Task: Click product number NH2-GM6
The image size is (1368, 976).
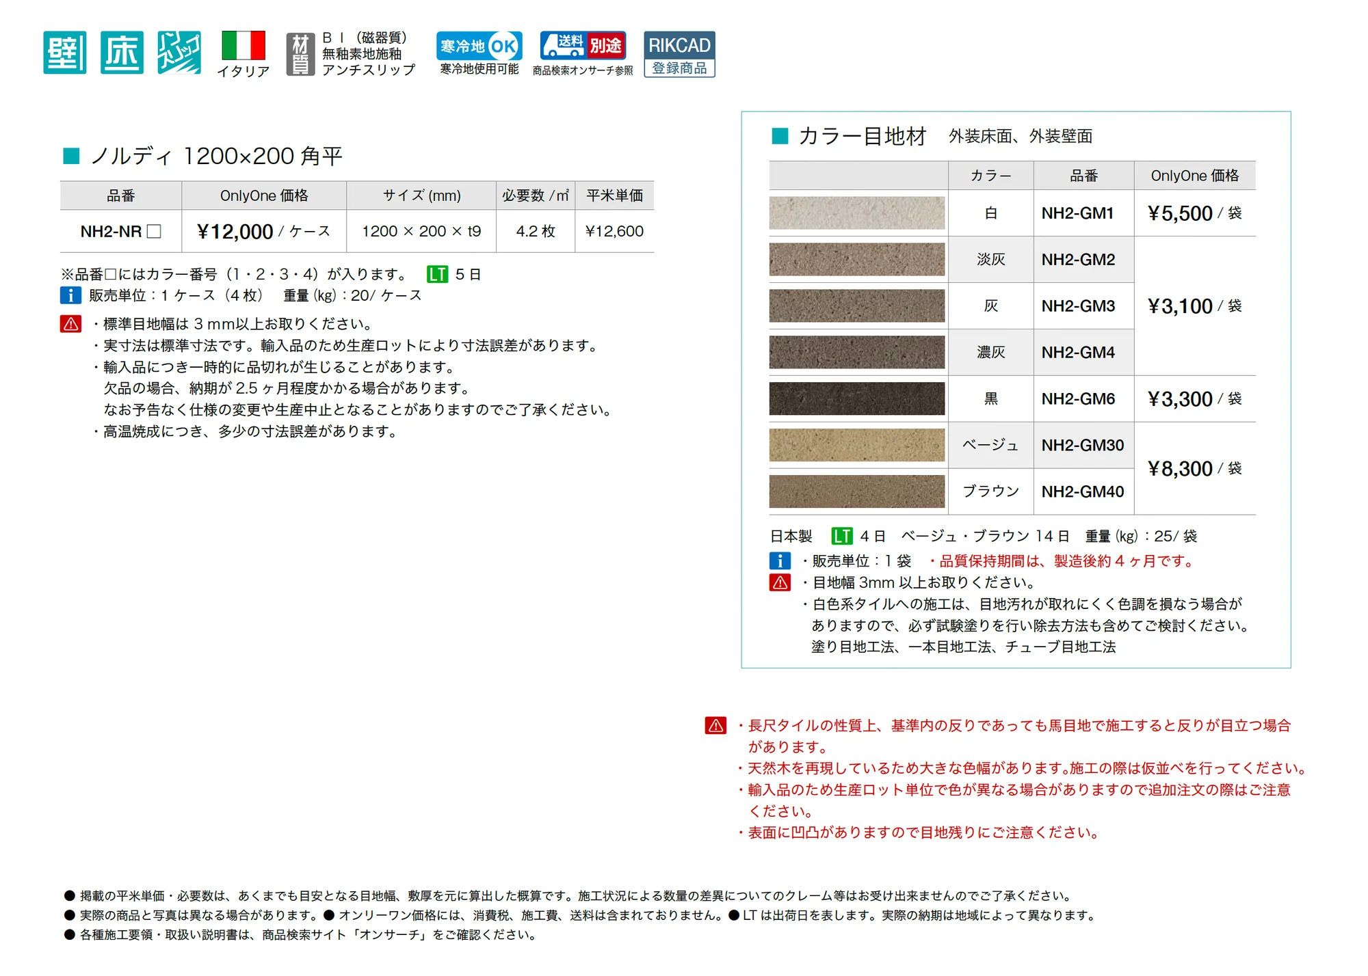Action: click(x=1078, y=399)
